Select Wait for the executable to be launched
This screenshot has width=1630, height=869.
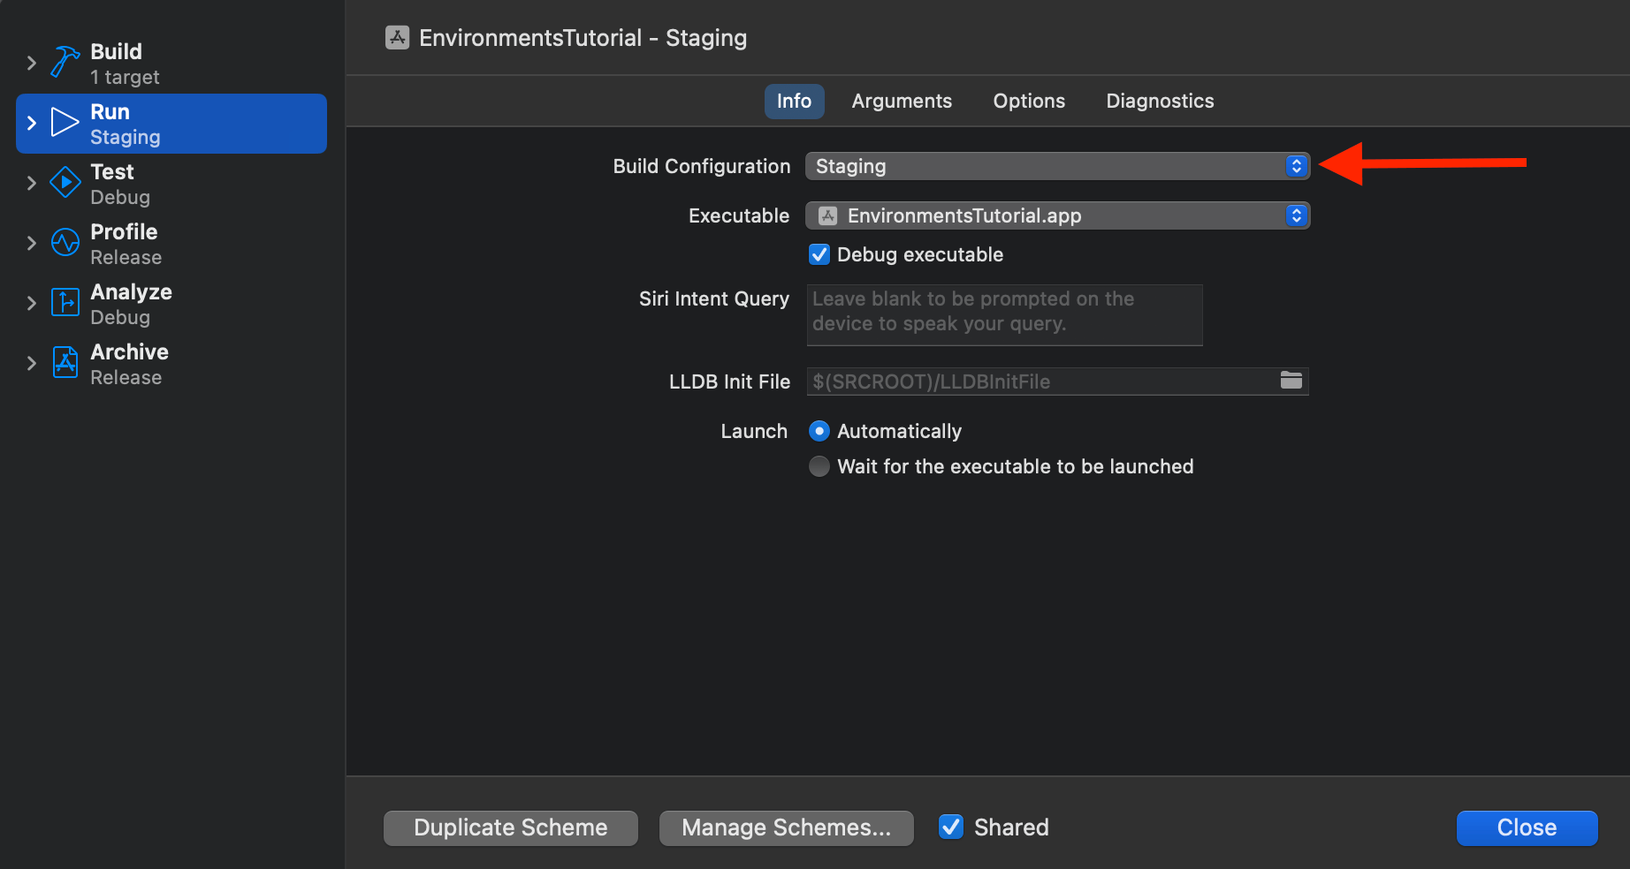819,466
